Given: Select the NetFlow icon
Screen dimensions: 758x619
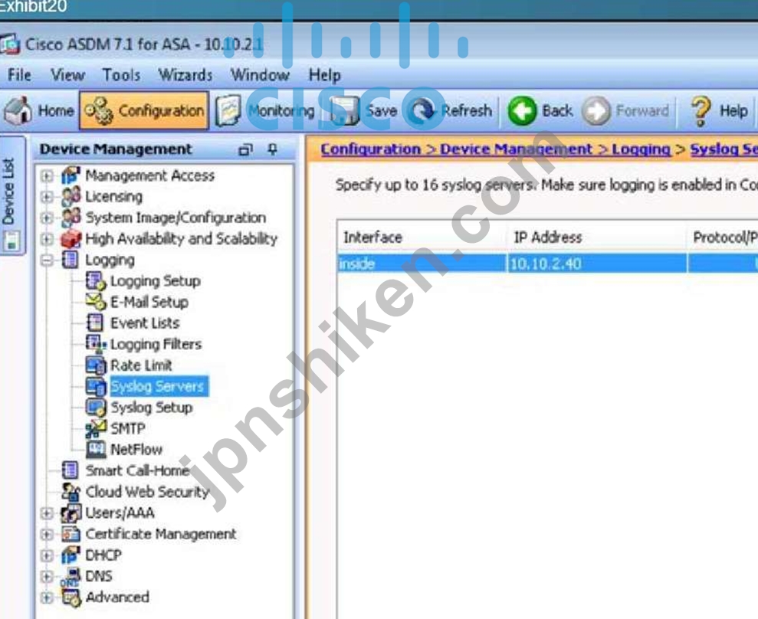Looking at the screenshot, I should [95, 450].
